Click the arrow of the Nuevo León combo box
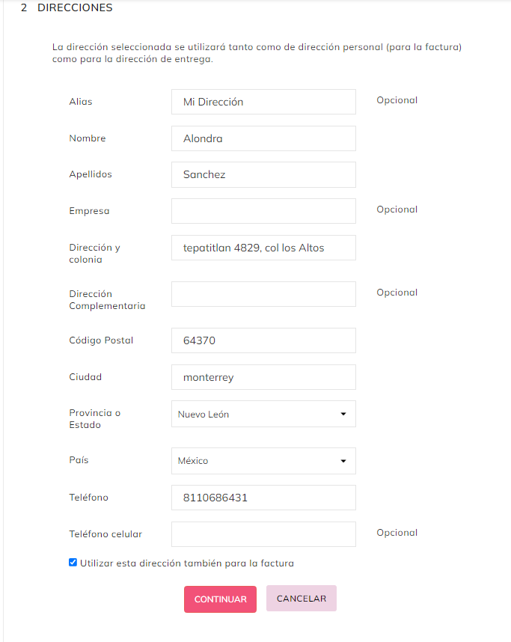The height and width of the screenshot is (642, 511). coord(343,414)
